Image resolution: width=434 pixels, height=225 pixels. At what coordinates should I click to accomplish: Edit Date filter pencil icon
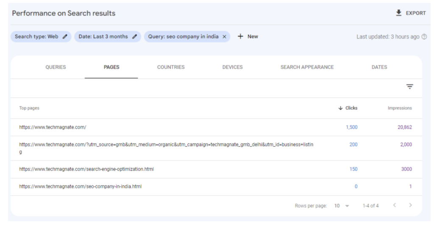[134, 36]
